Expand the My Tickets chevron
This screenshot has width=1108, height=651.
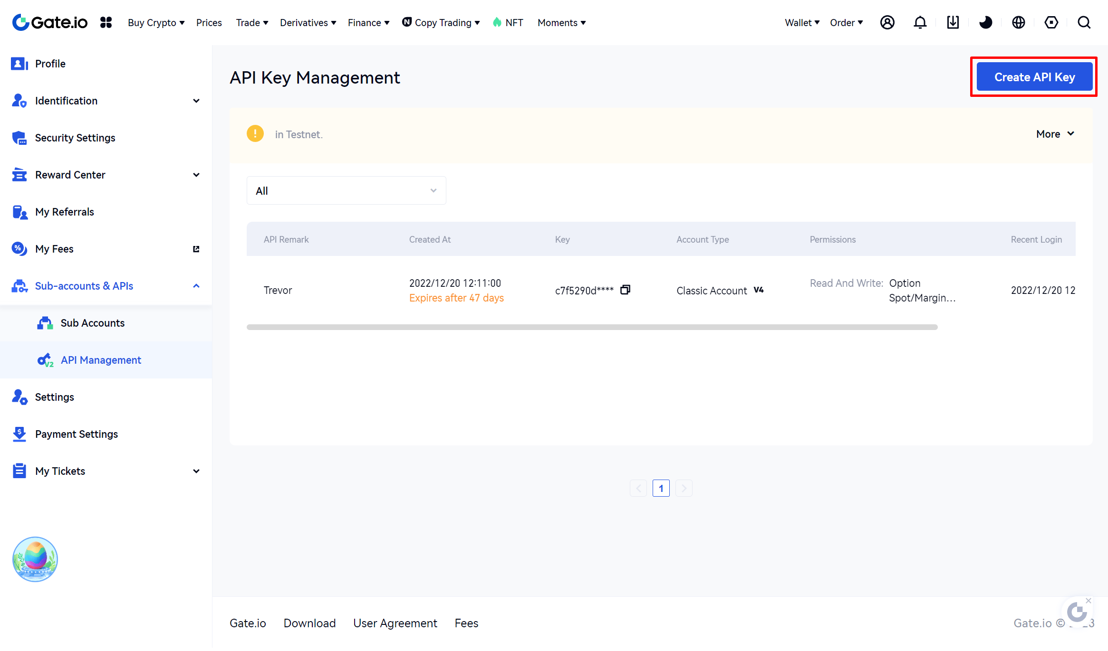[x=196, y=471]
